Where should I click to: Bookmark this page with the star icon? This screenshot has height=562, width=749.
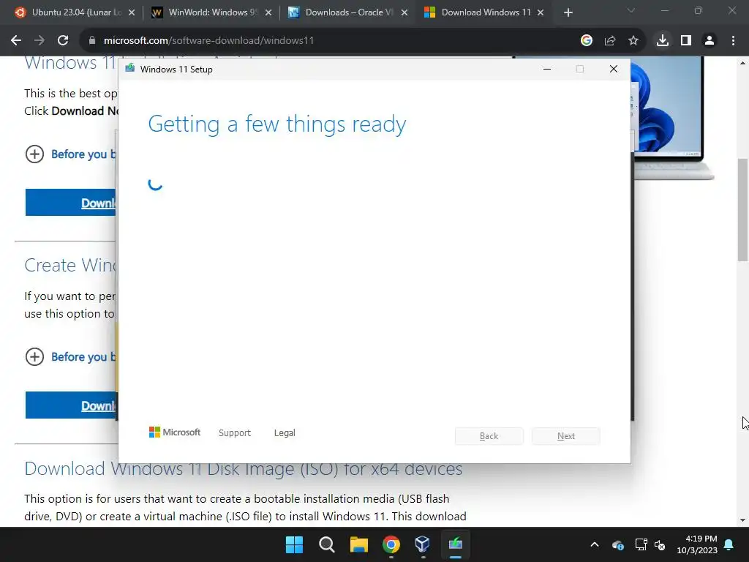pyautogui.click(x=633, y=41)
